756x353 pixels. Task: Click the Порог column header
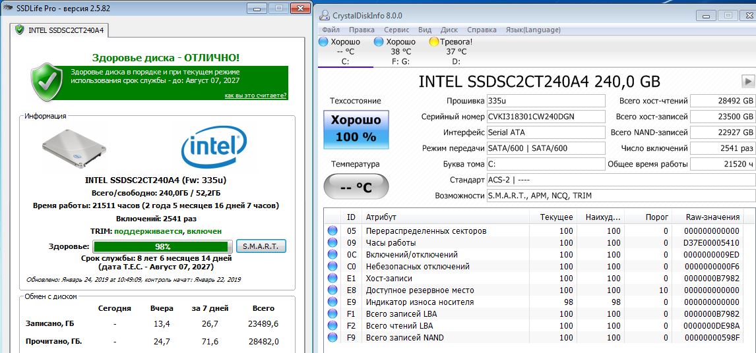(648, 217)
